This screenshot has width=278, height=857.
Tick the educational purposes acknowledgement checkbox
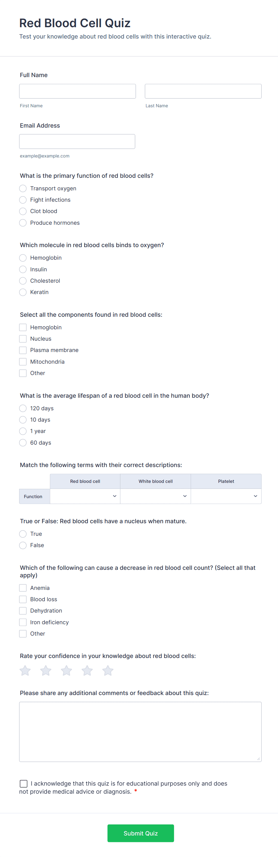pyautogui.click(x=24, y=783)
